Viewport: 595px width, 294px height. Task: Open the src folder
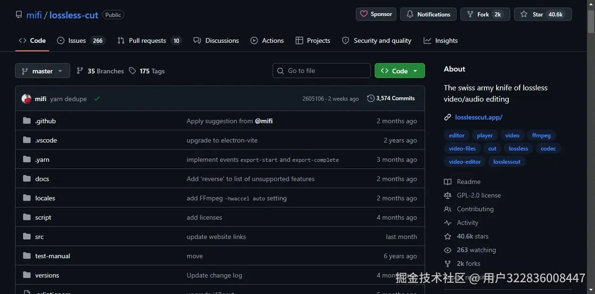(x=40, y=237)
